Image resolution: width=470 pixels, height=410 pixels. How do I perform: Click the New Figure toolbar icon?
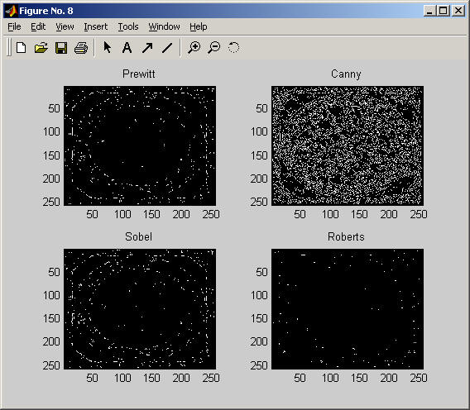pos(21,48)
